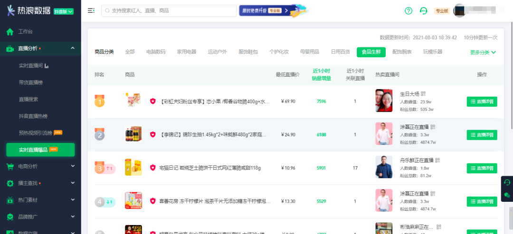Open 【彩虹夫妇粉丝专享】恋小果 product title

click(214, 101)
